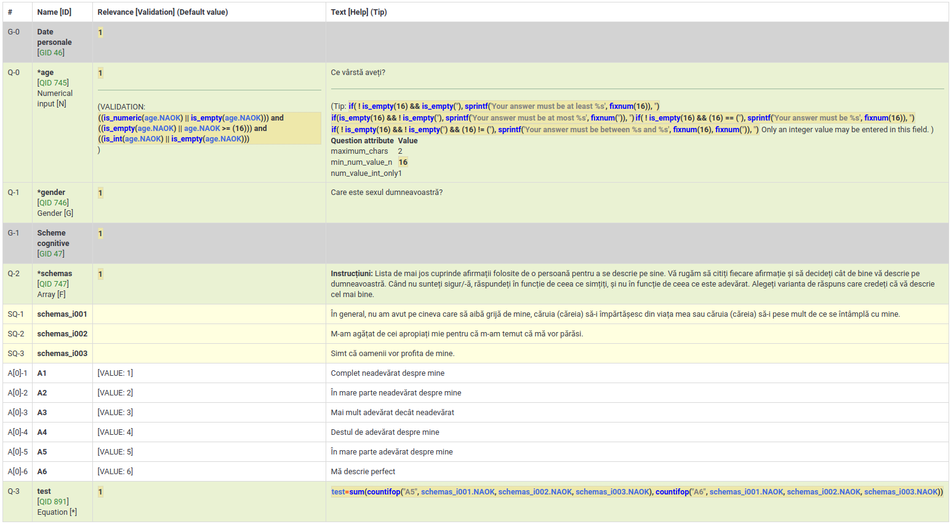This screenshot has width=951, height=524.
Task: Click the question text Ce vârstă aveți?
Action: coord(358,73)
